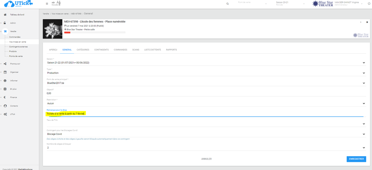Screen dimensions: 372x170
Task: Click the Promouvoir share icon
Action: (5, 64)
